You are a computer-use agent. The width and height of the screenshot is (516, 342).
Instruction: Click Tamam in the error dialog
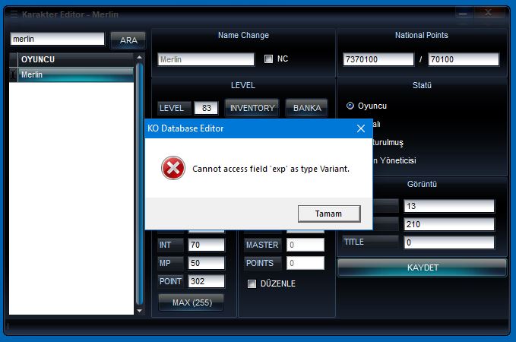[329, 214]
